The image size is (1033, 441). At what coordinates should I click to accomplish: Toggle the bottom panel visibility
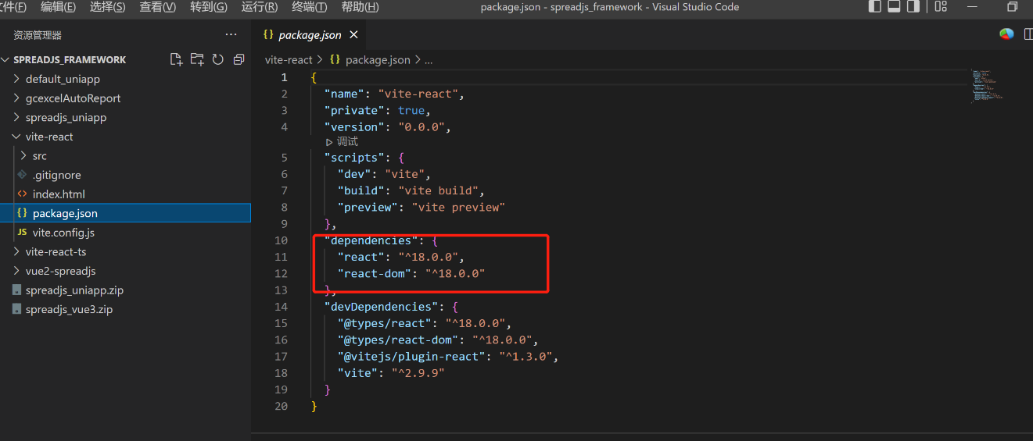pyautogui.click(x=894, y=7)
